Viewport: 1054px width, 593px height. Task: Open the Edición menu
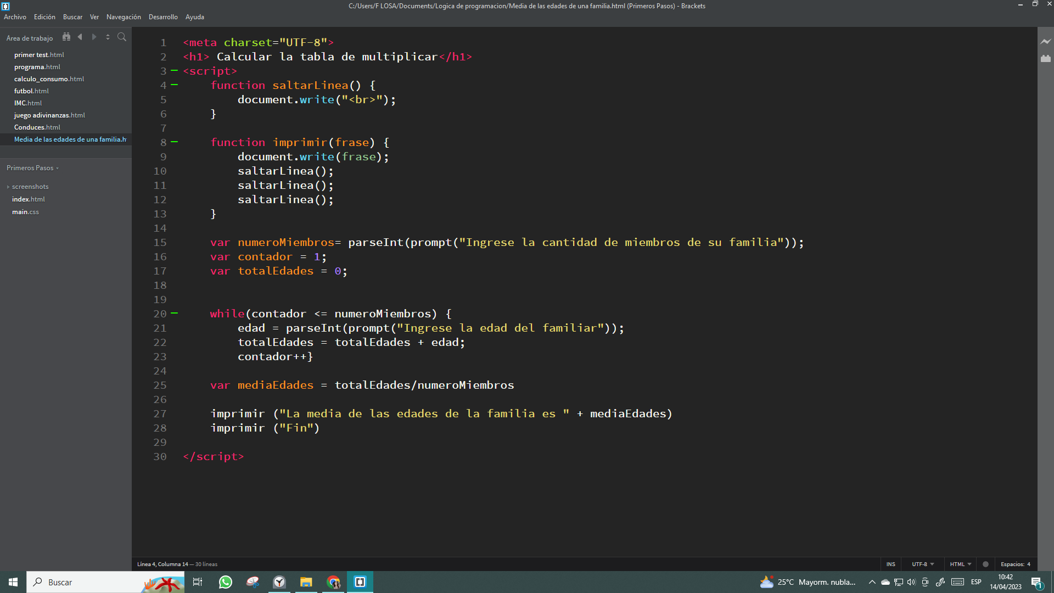tap(44, 17)
